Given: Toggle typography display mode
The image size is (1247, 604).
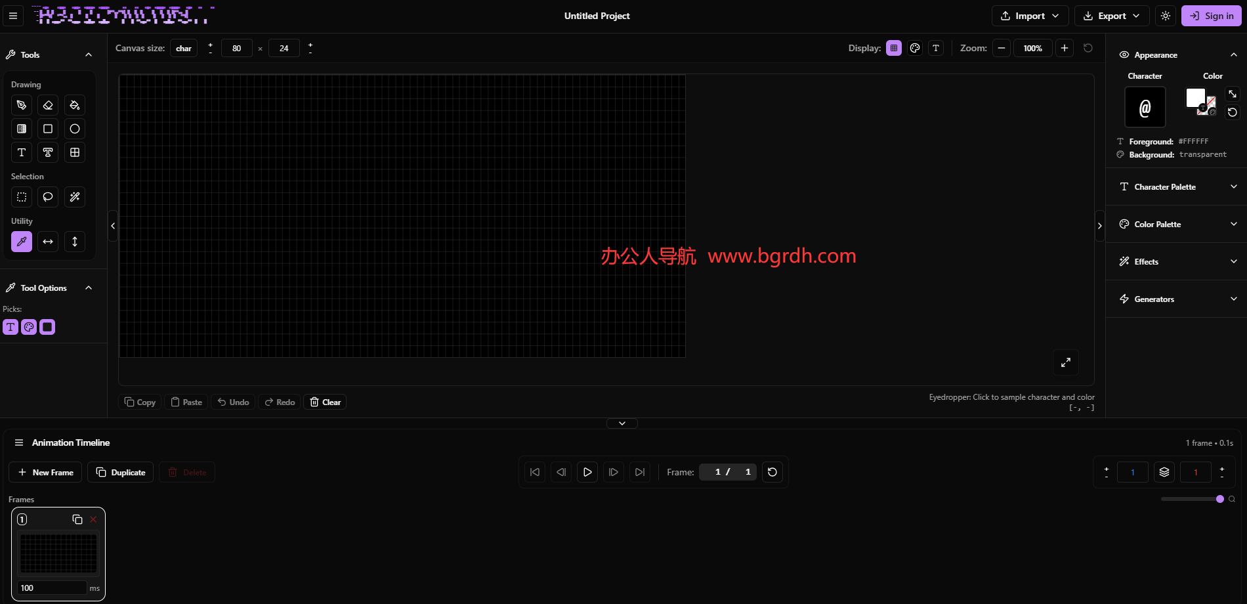Looking at the screenshot, I should coord(935,47).
